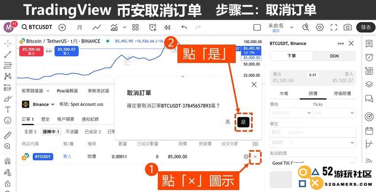The image size is (376, 192).
Task: Start bar replay with the rewind icon
Action: point(167,27)
